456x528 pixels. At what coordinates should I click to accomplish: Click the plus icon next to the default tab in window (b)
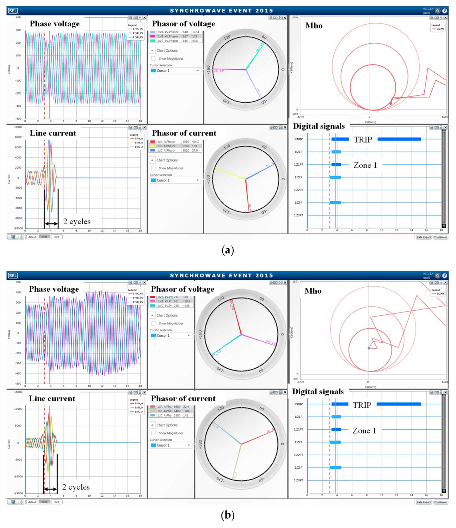[x=21, y=502]
